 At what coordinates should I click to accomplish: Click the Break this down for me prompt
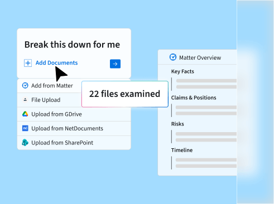pyautogui.click(x=72, y=45)
